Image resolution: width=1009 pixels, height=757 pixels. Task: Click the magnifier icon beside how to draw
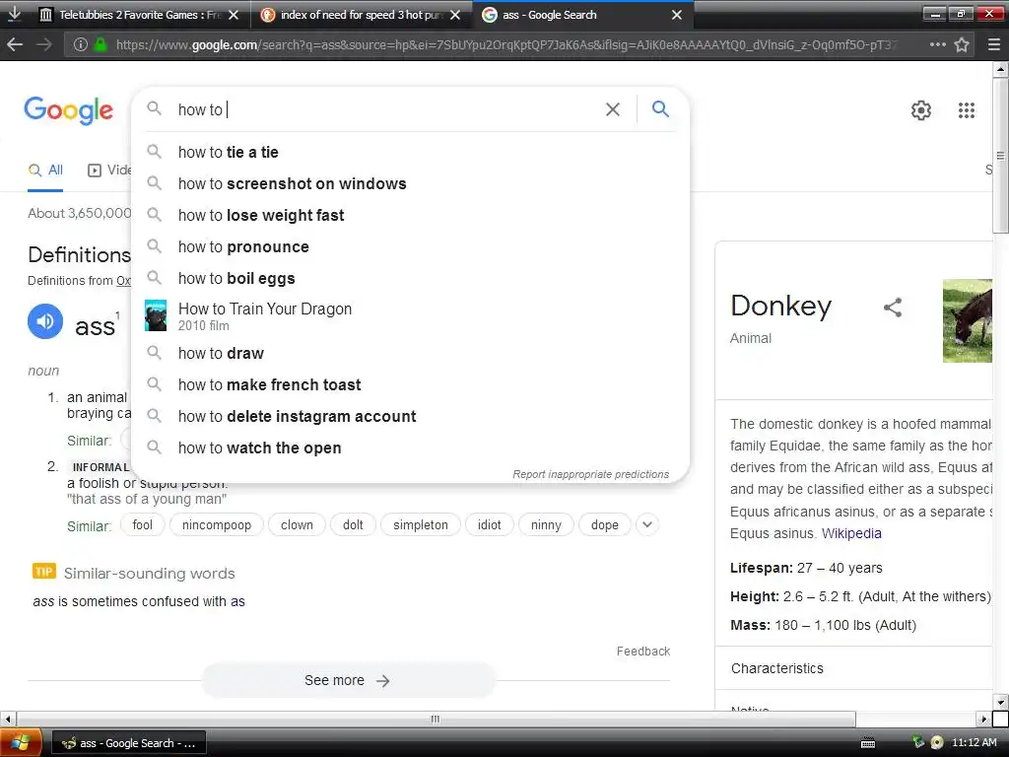(154, 353)
